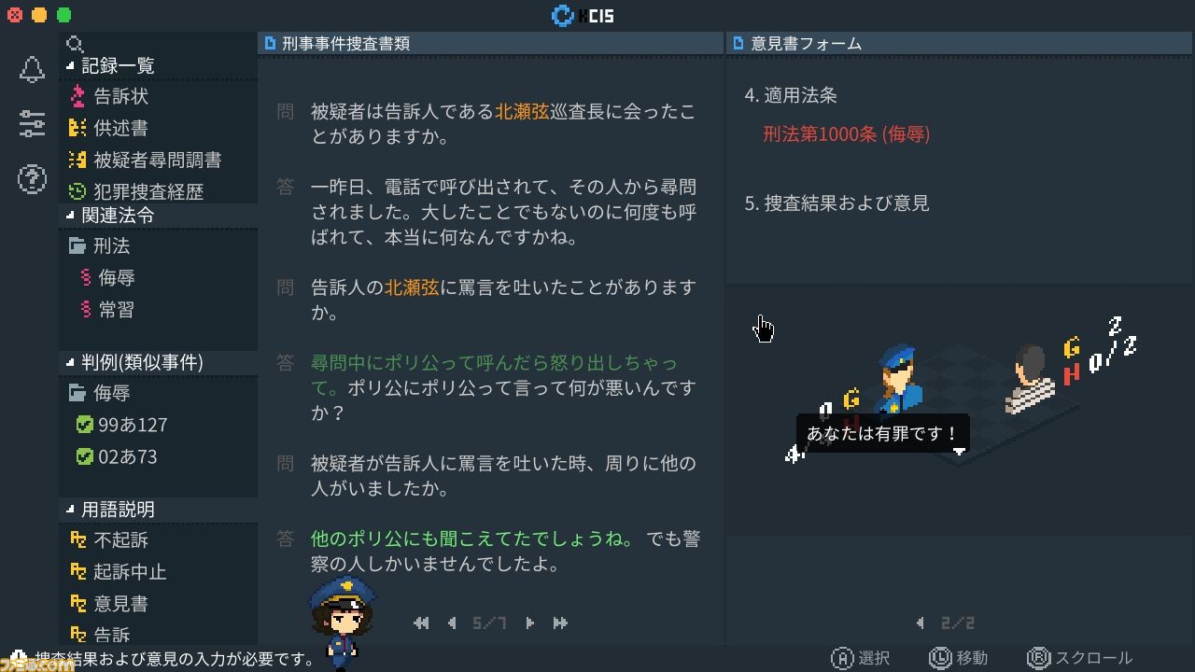Jump to the last document page
1195x672 pixels.
(x=560, y=623)
